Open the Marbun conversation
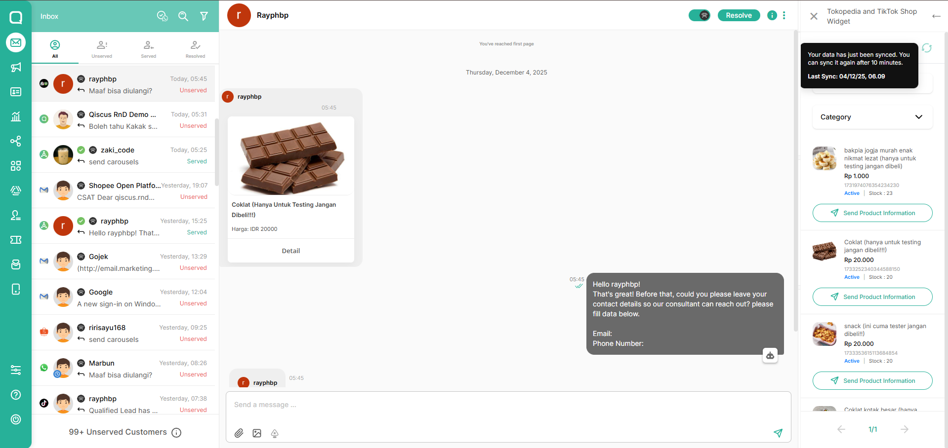This screenshot has width=948, height=448. tap(124, 369)
